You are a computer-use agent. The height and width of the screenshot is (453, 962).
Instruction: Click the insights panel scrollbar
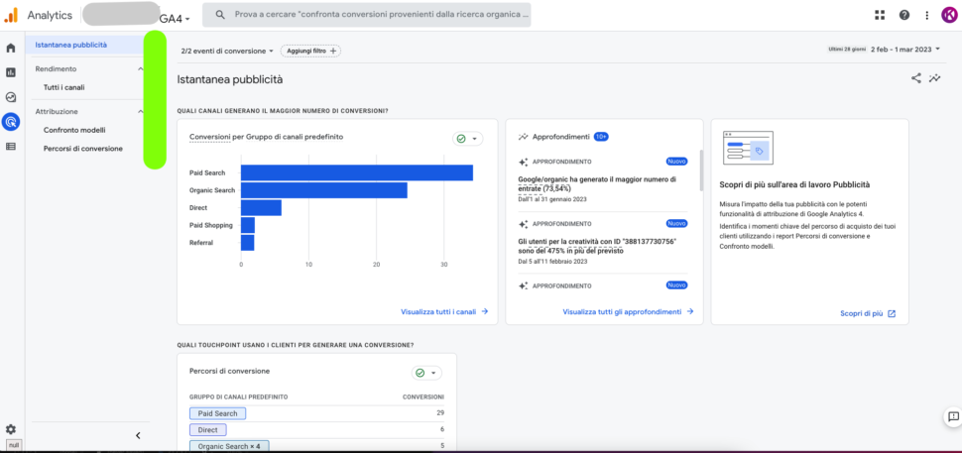click(x=701, y=170)
